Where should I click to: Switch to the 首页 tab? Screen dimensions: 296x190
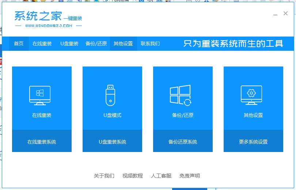pyautogui.click(x=19, y=44)
